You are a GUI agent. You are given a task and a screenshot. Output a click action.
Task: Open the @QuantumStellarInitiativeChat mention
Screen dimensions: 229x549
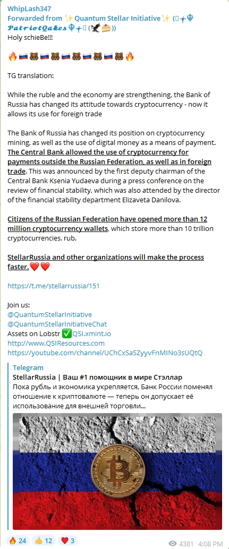(x=57, y=324)
